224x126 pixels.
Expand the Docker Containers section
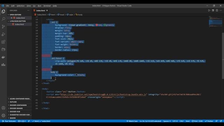pos(19,105)
